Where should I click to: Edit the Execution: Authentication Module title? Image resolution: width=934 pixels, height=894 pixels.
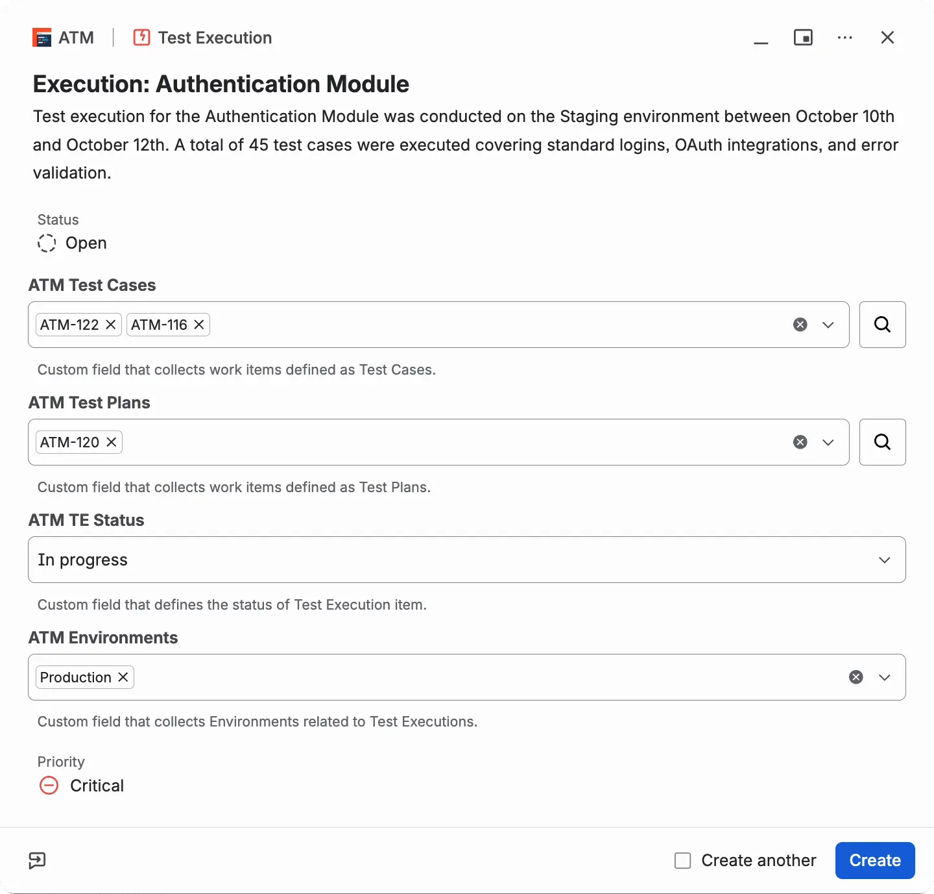coord(221,84)
